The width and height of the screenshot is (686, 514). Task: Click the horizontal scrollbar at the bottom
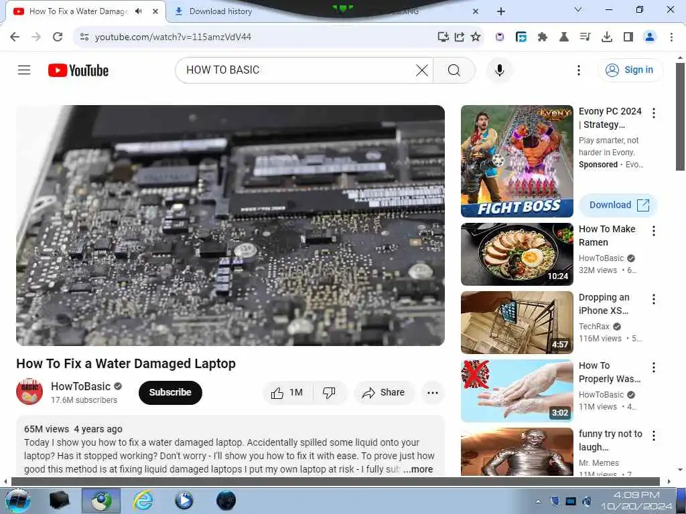(336, 482)
